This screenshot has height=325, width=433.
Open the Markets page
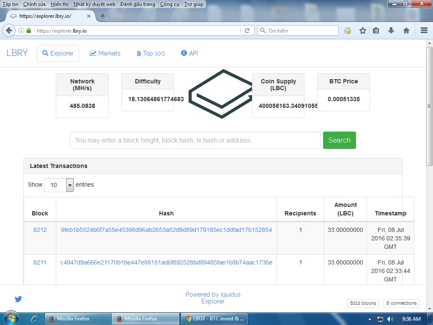105,53
